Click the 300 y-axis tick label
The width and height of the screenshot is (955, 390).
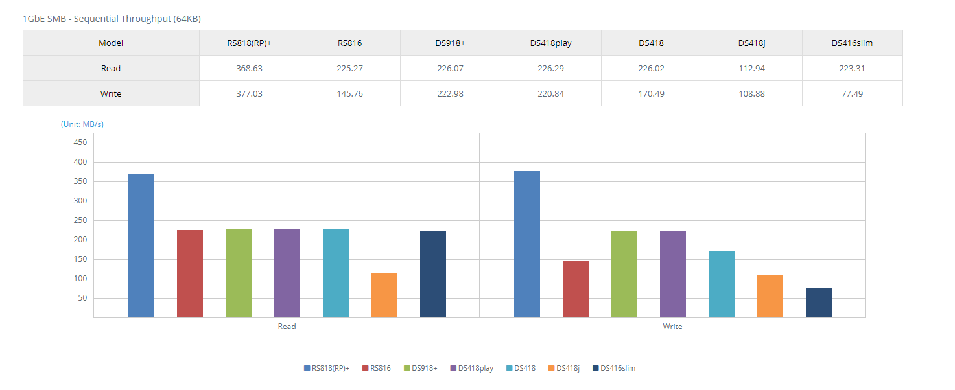click(x=81, y=201)
